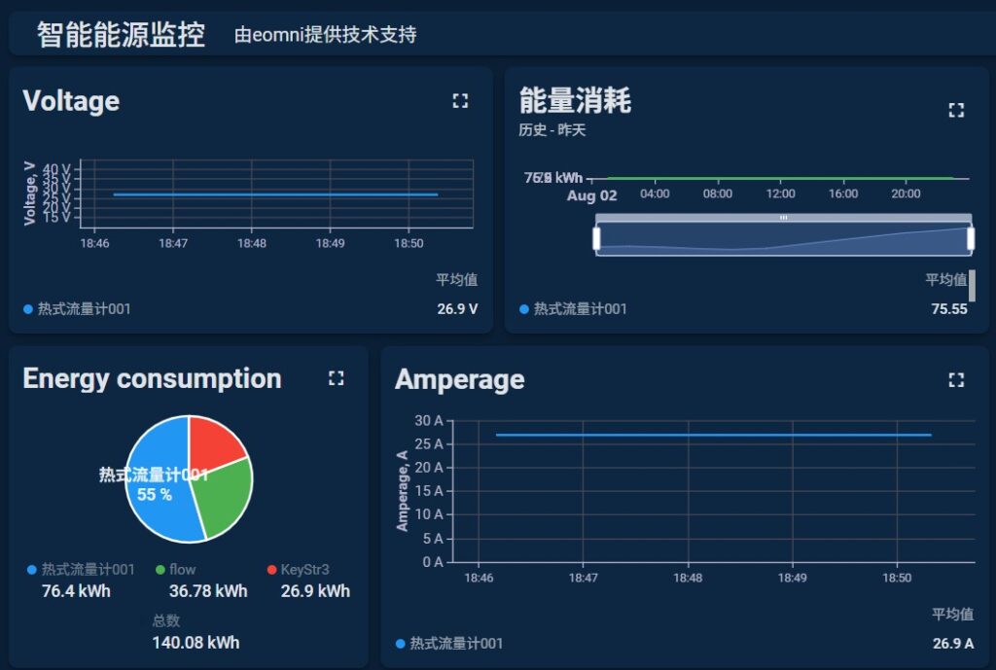Hide the flow series in pie legend
This screenshot has height=670, width=996.
(x=182, y=570)
